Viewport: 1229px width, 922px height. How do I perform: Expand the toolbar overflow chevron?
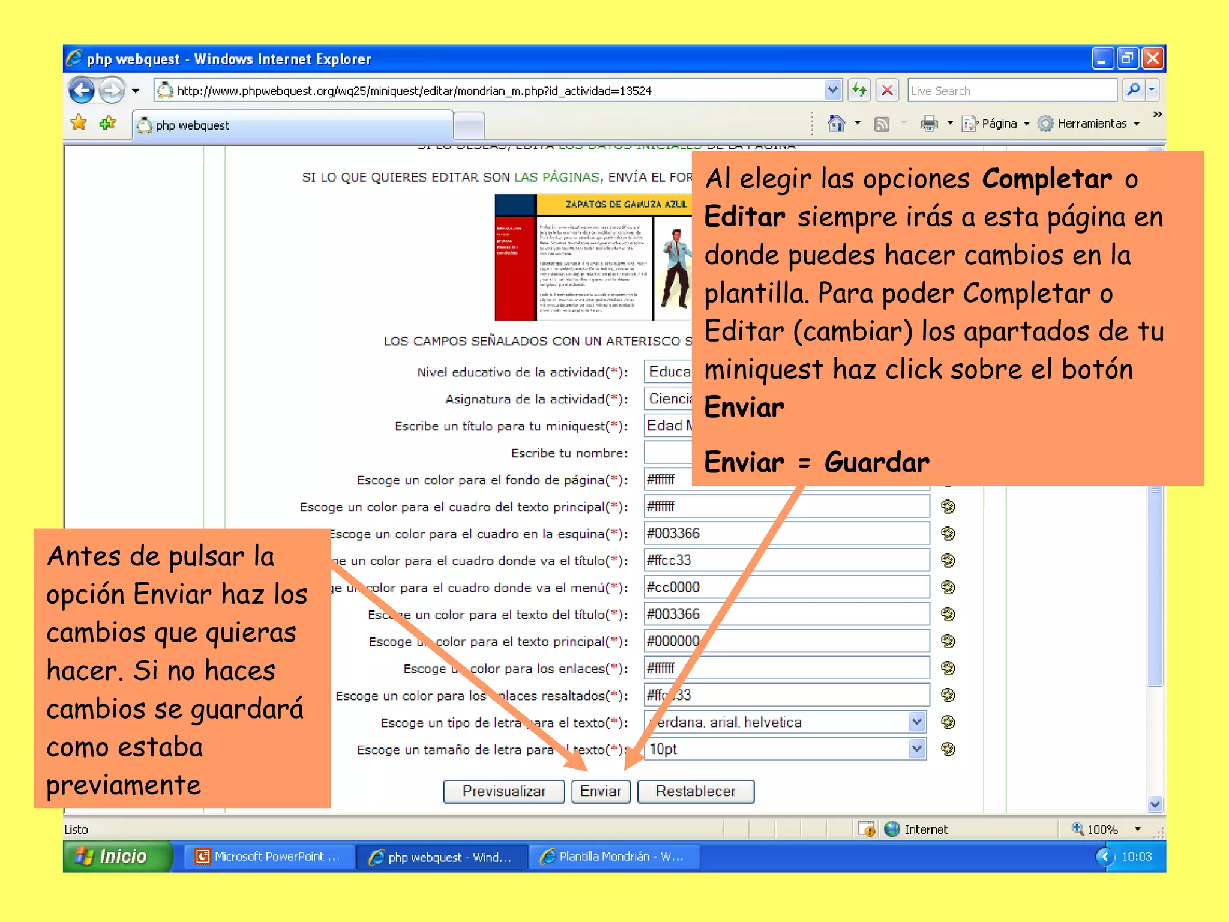(1158, 114)
